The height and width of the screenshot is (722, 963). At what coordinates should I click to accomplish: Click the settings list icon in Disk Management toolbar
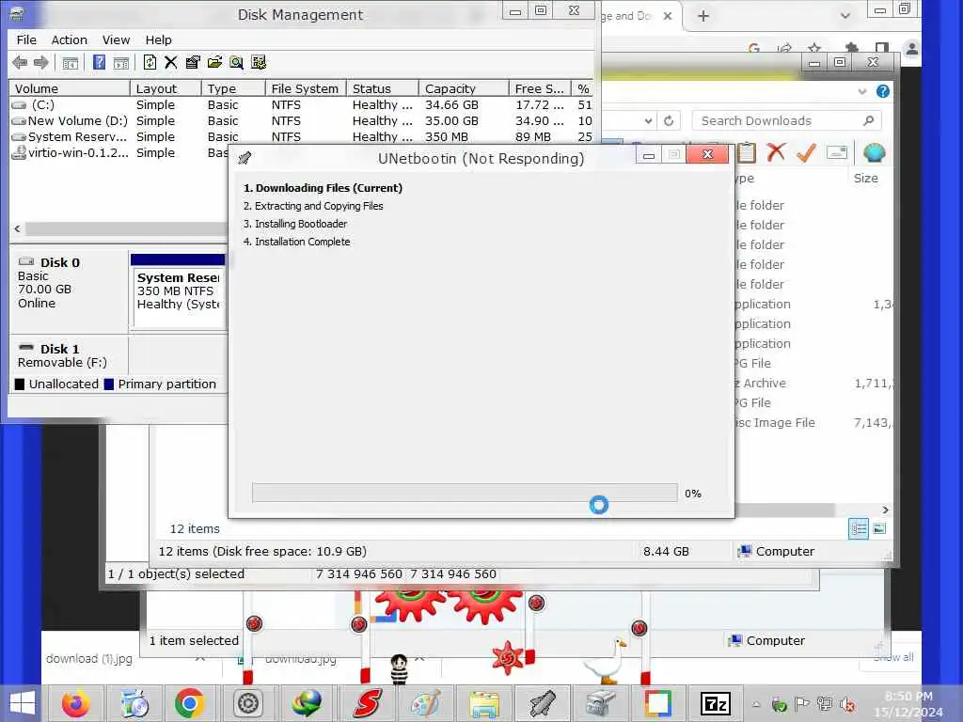coord(259,63)
